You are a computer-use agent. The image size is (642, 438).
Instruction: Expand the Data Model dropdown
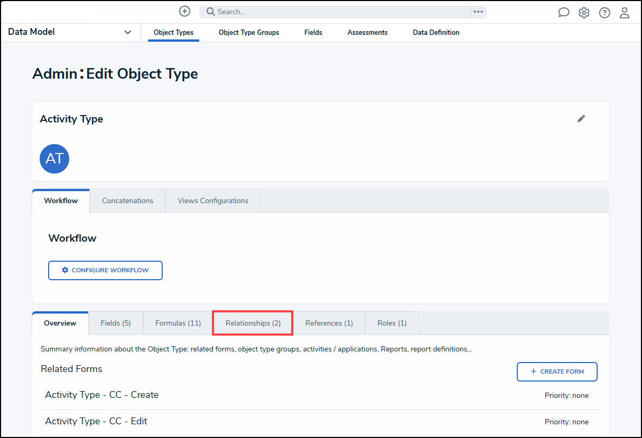pos(127,32)
